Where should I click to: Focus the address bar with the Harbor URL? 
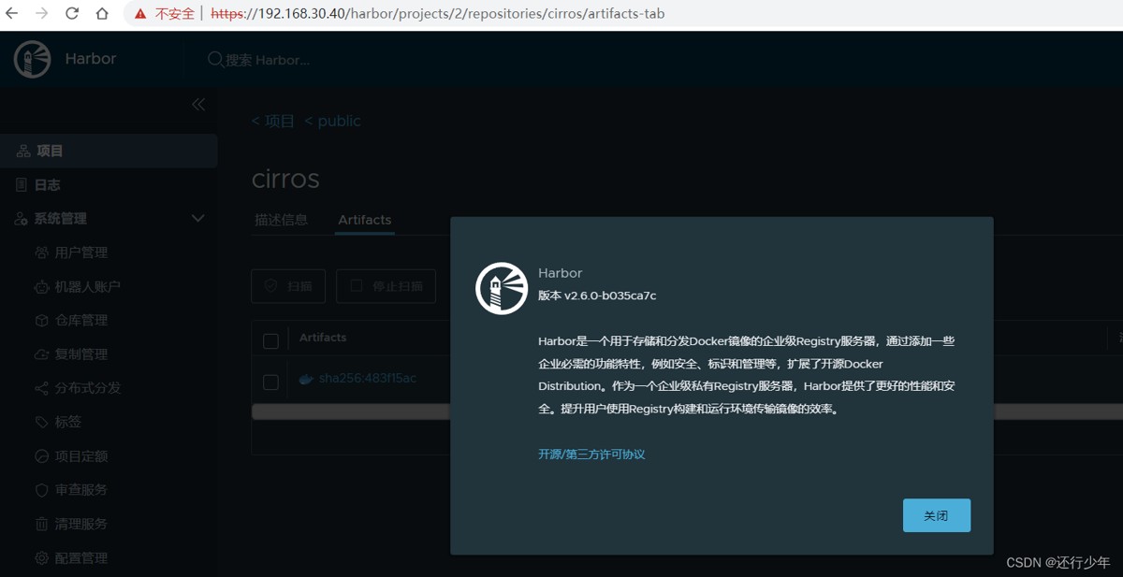(x=437, y=14)
